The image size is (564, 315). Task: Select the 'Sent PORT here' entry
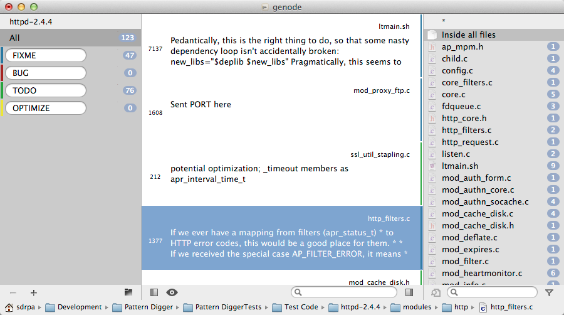coord(281,110)
